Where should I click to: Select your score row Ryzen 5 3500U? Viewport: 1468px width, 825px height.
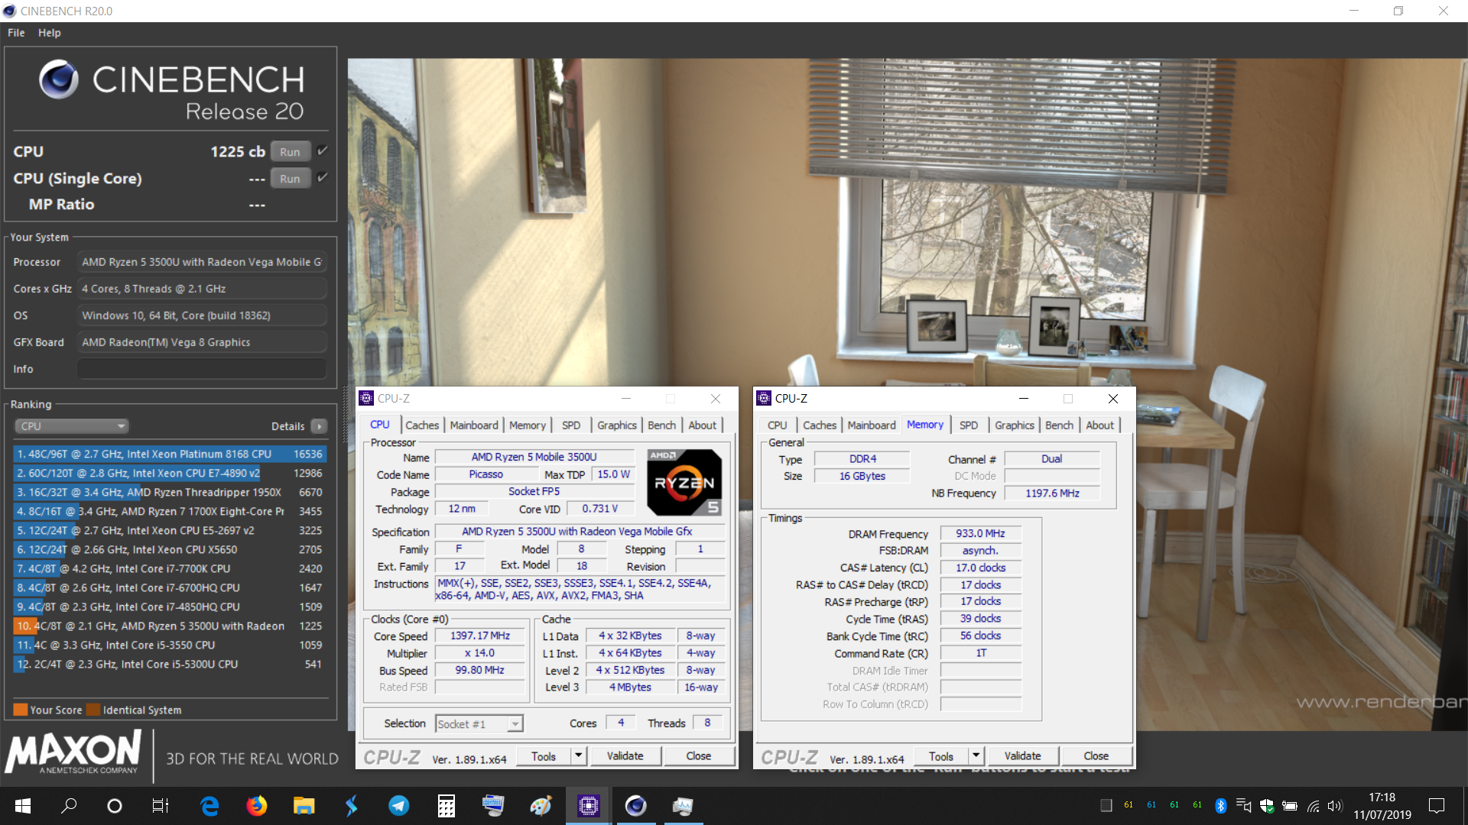click(x=170, y=626)
